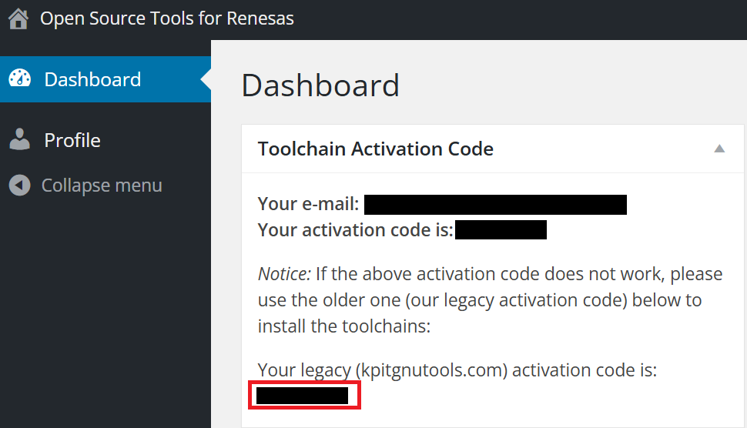This screenshot has height=428, width=747.
Task: Select the redacted legacy activation code
Action: pos(303,396)
